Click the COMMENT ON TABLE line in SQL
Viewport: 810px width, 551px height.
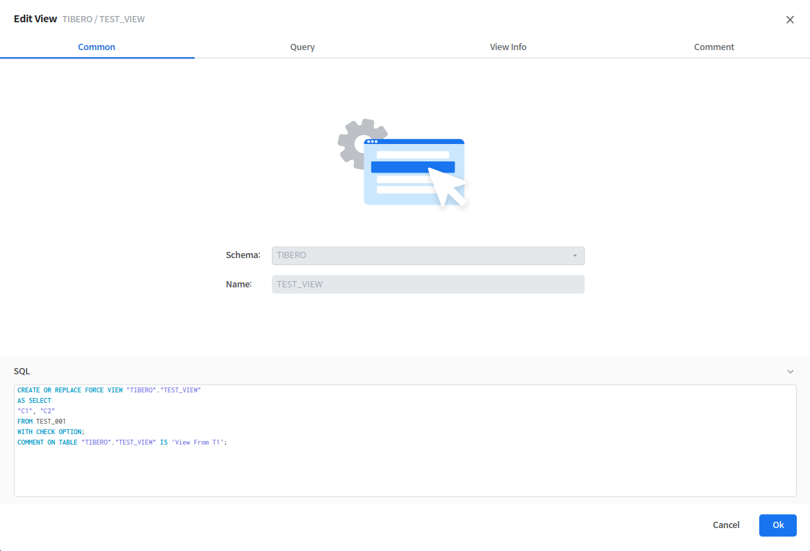(122, 442)
